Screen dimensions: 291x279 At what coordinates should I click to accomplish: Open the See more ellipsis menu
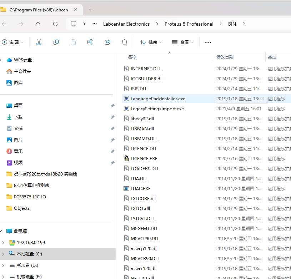(x=208, y=42)
